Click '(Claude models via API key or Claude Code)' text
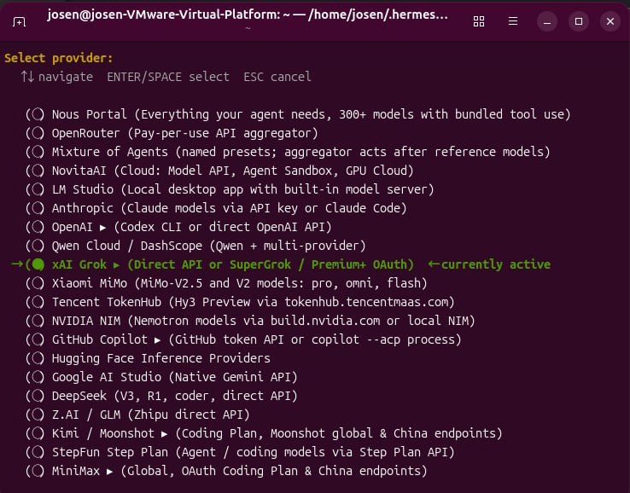The height and width of the screenshot is (493, 630). click(x=264, y=208)
